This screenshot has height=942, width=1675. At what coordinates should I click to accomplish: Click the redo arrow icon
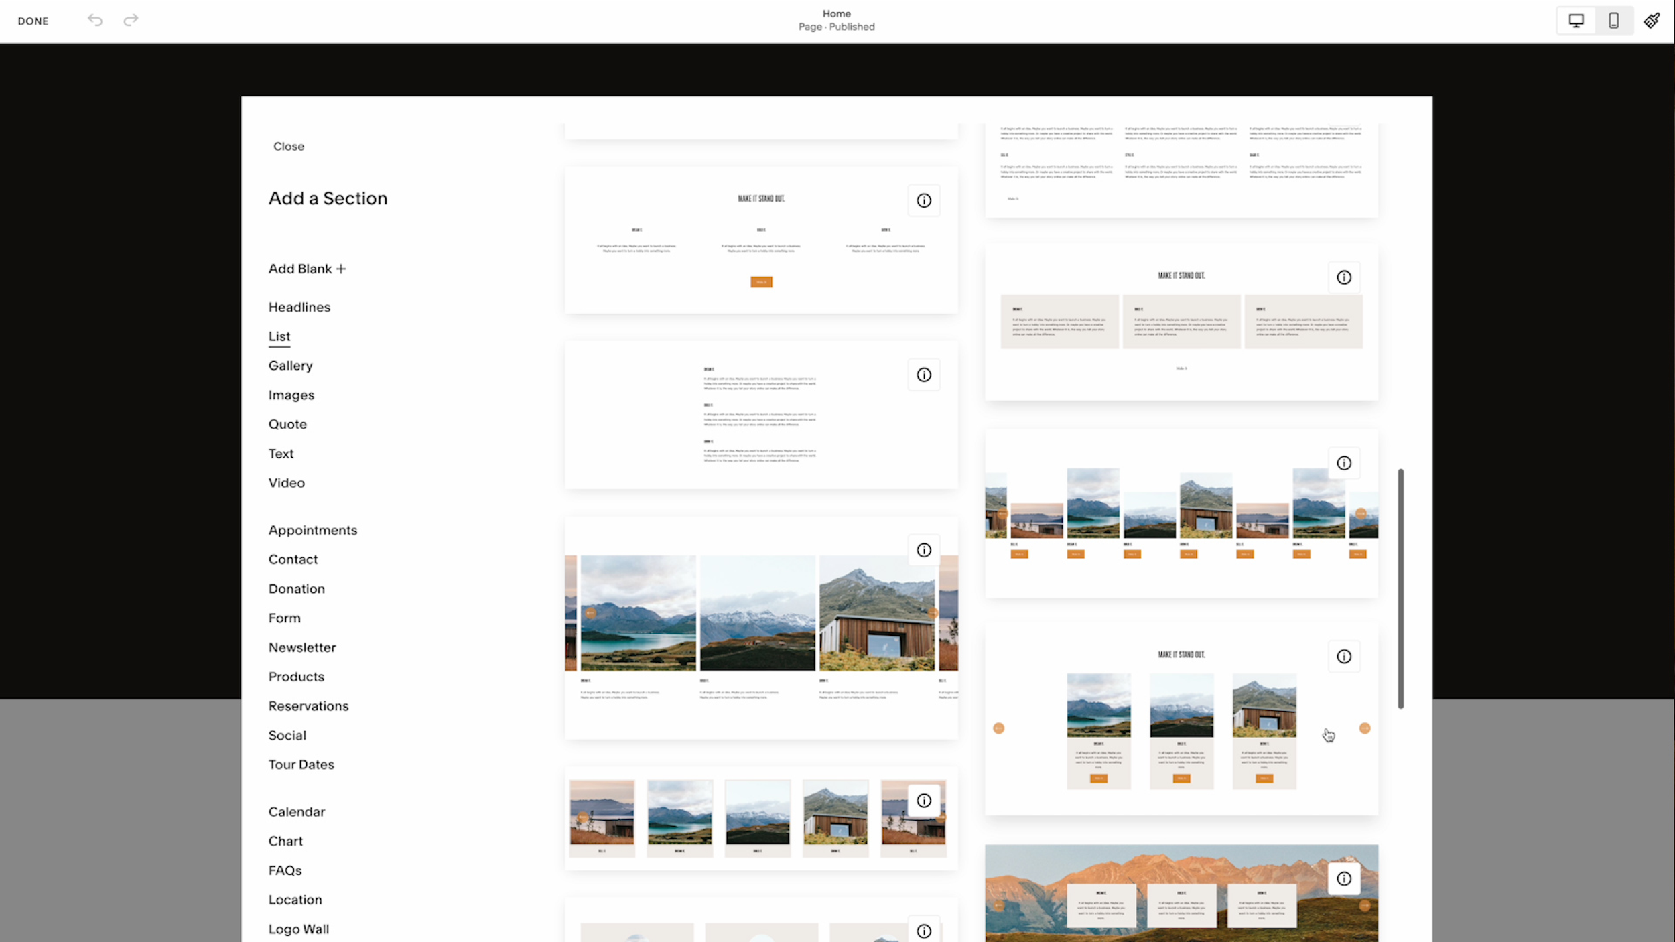click(131, 21)
